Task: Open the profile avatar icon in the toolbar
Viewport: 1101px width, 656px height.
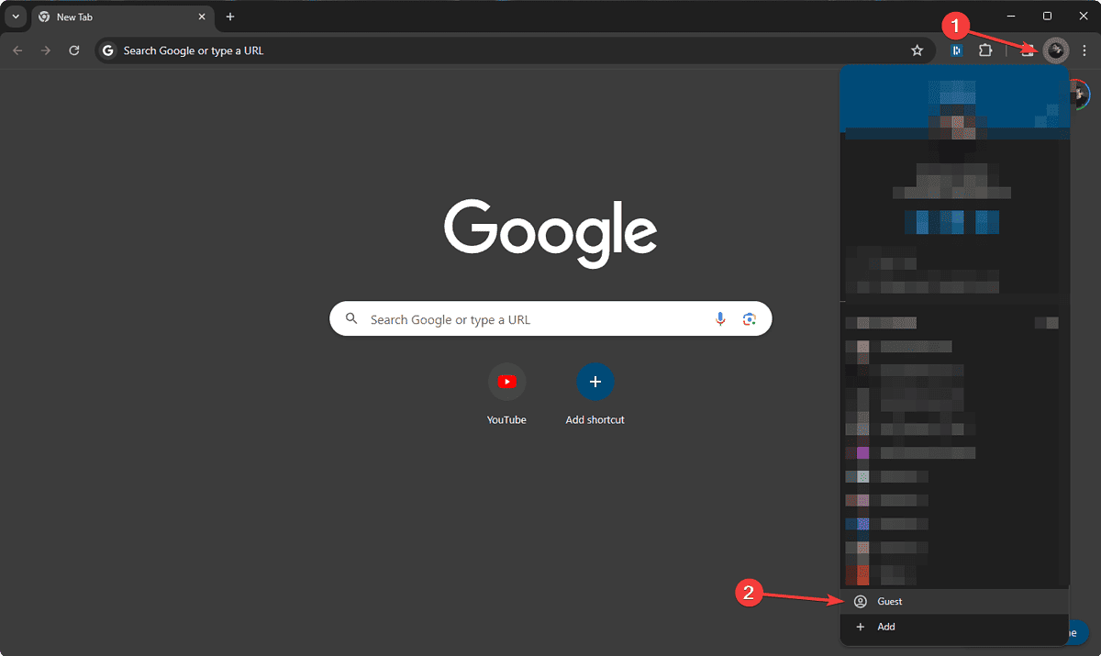Action: 1056,50
